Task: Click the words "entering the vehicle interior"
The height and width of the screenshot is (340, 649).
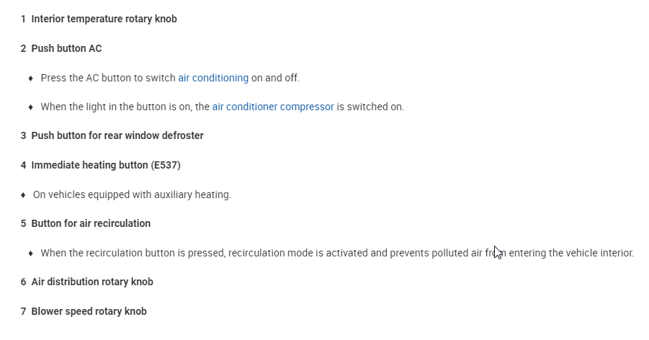Action: click(x=571, y=253)
